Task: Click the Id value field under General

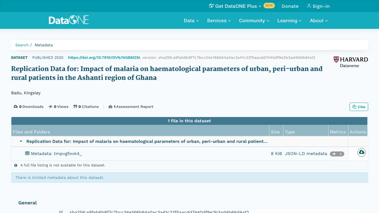Action: 214,211
